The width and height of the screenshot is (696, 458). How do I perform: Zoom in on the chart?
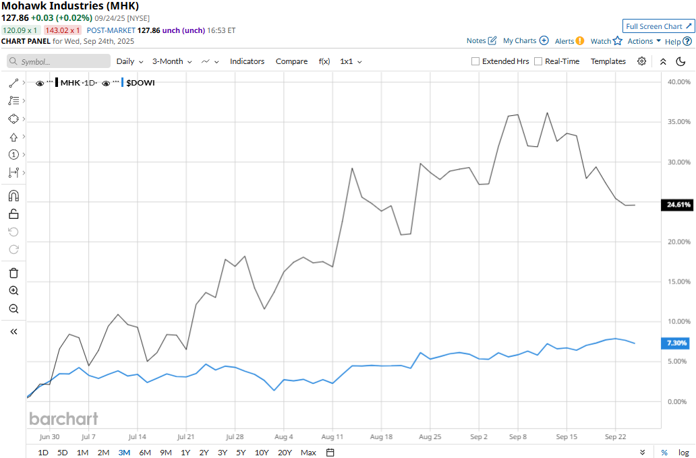[13, 291]
